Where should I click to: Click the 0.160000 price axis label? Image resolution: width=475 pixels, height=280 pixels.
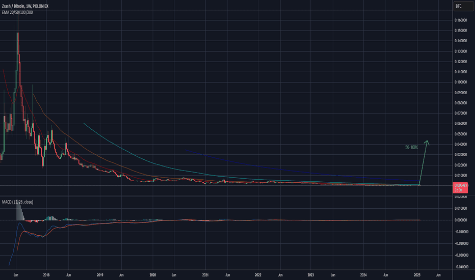click(460, 20)
